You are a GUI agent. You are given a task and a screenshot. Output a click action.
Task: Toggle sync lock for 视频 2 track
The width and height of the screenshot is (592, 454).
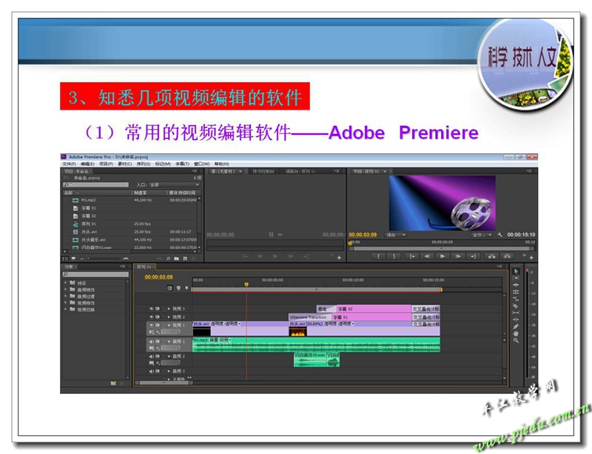click(158, 317)
